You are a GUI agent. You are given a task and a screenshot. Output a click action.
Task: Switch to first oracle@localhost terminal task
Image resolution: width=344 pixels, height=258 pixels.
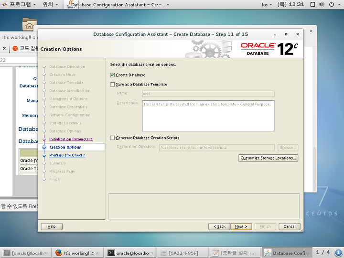pos(26,253)
